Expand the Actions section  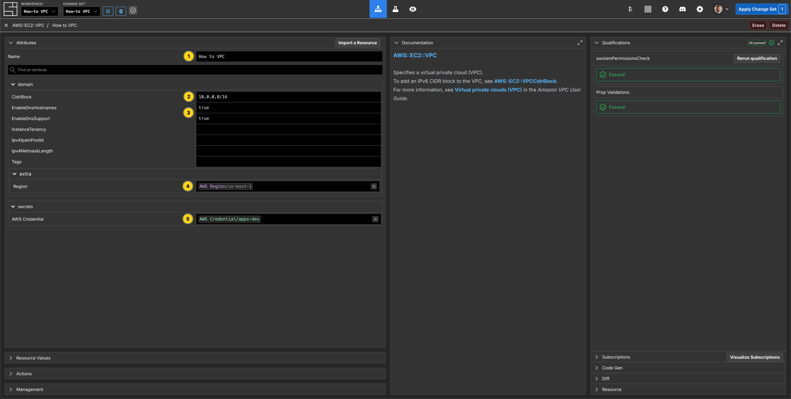tap(195, 373)
